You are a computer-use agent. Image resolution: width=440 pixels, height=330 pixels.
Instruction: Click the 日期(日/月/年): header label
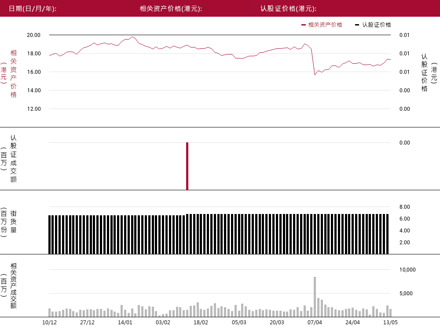pos(33,9)
